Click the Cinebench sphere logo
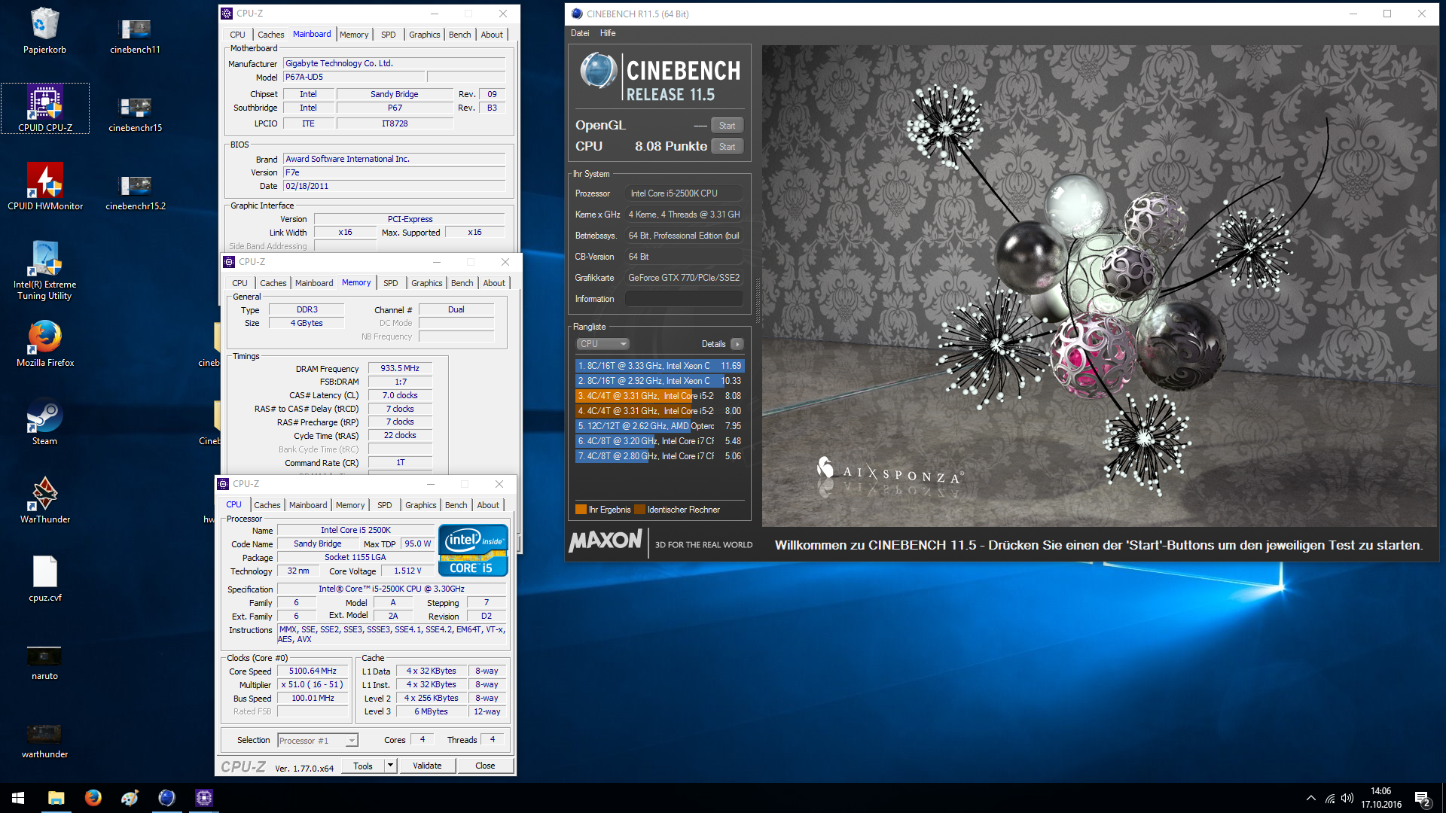 point(599,71)
